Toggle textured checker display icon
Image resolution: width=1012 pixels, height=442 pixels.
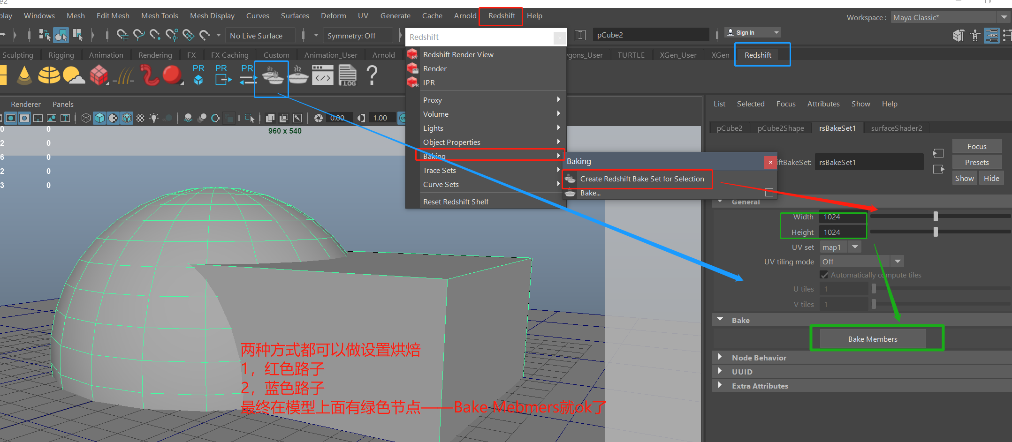click(140, 118)
